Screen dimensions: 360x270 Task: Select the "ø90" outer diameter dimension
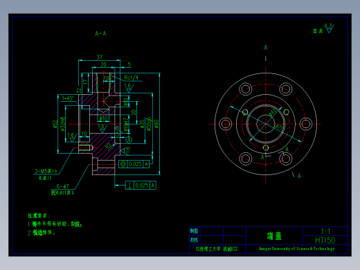pyautogui.click(x=156, y=124)
